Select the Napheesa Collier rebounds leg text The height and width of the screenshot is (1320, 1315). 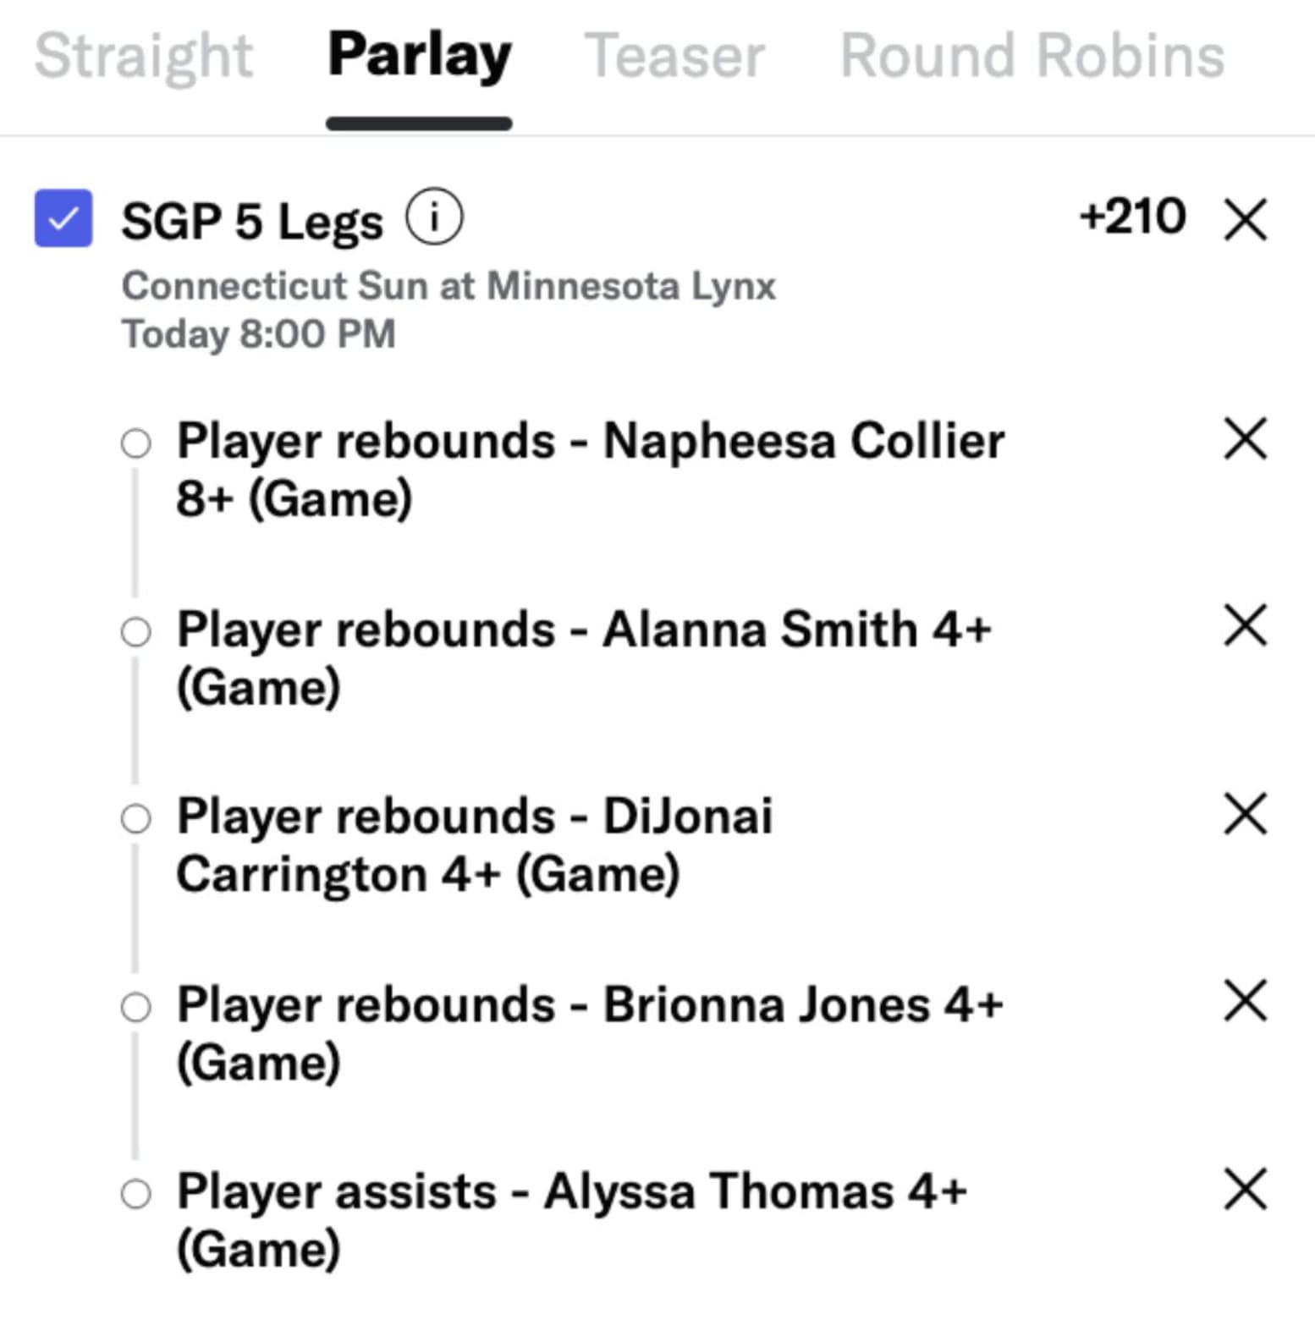click(590, 469)
